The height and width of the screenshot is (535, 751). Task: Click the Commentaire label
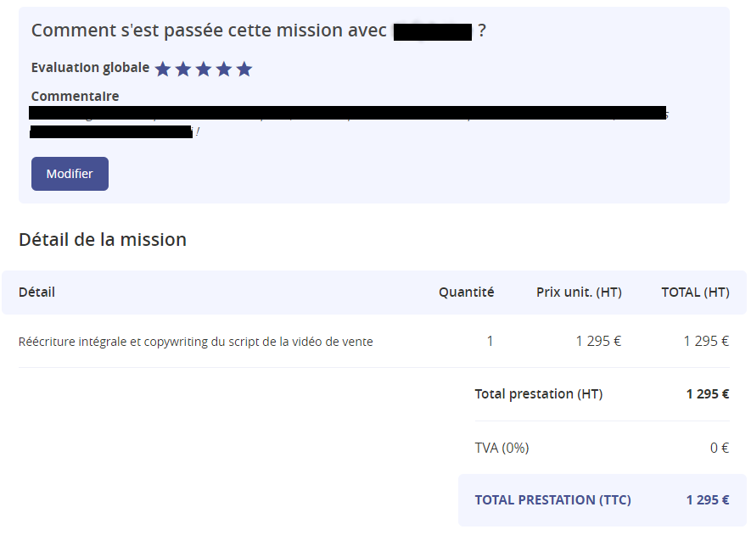[75, 97]
